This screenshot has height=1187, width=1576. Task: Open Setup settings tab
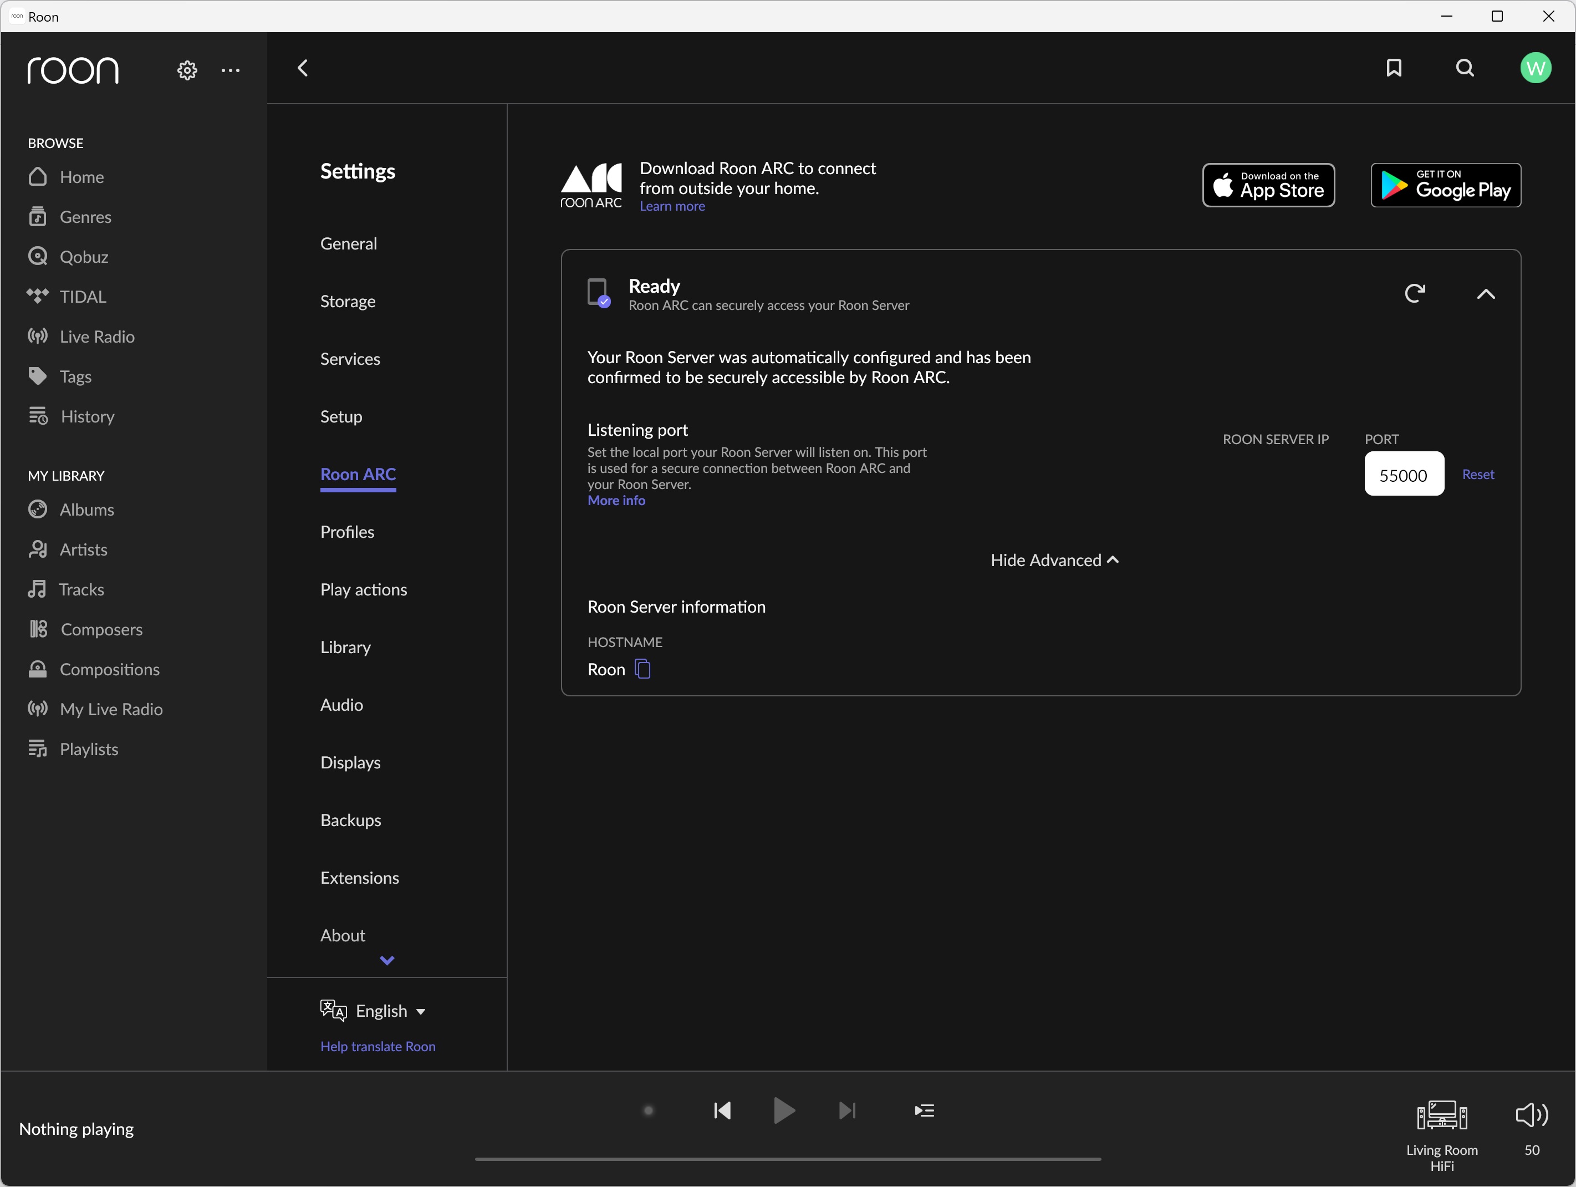coord(341,417)
